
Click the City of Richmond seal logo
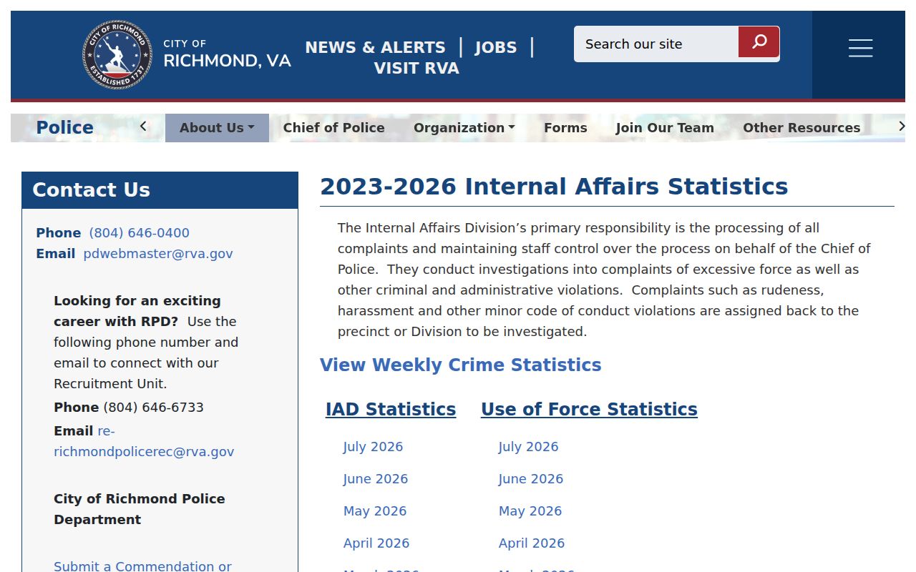[117, 54]
